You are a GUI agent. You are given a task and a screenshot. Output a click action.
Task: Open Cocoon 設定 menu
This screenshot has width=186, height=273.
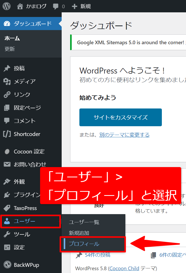pos(31,151)
